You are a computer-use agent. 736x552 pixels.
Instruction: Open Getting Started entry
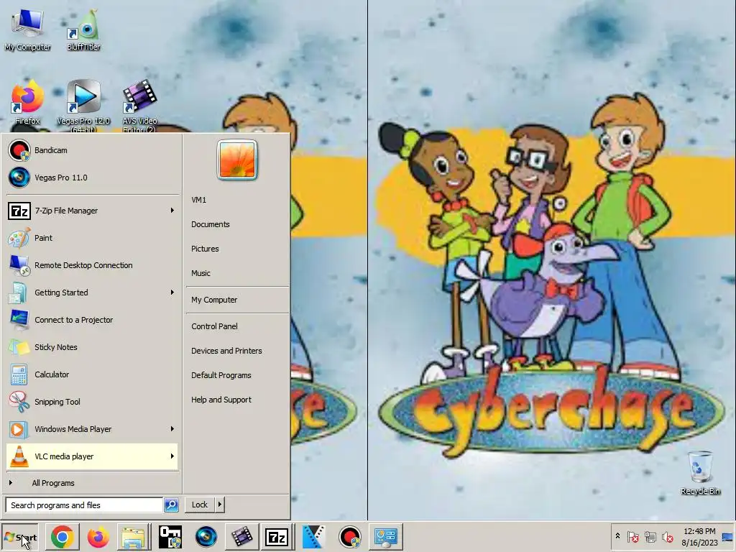(x=92, y=293)
